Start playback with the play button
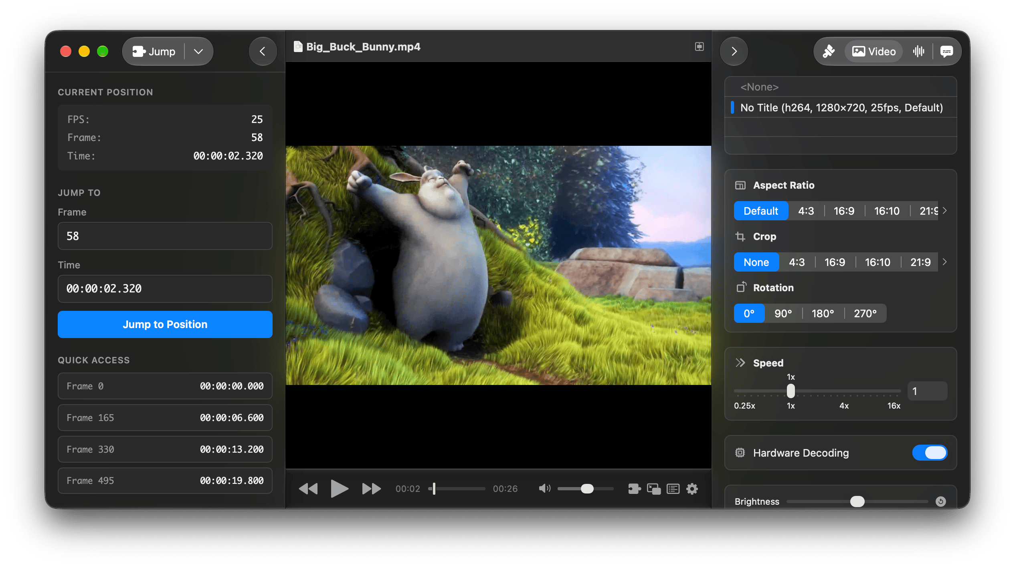This screenshot has height=568, width=1015. point(339,489)
